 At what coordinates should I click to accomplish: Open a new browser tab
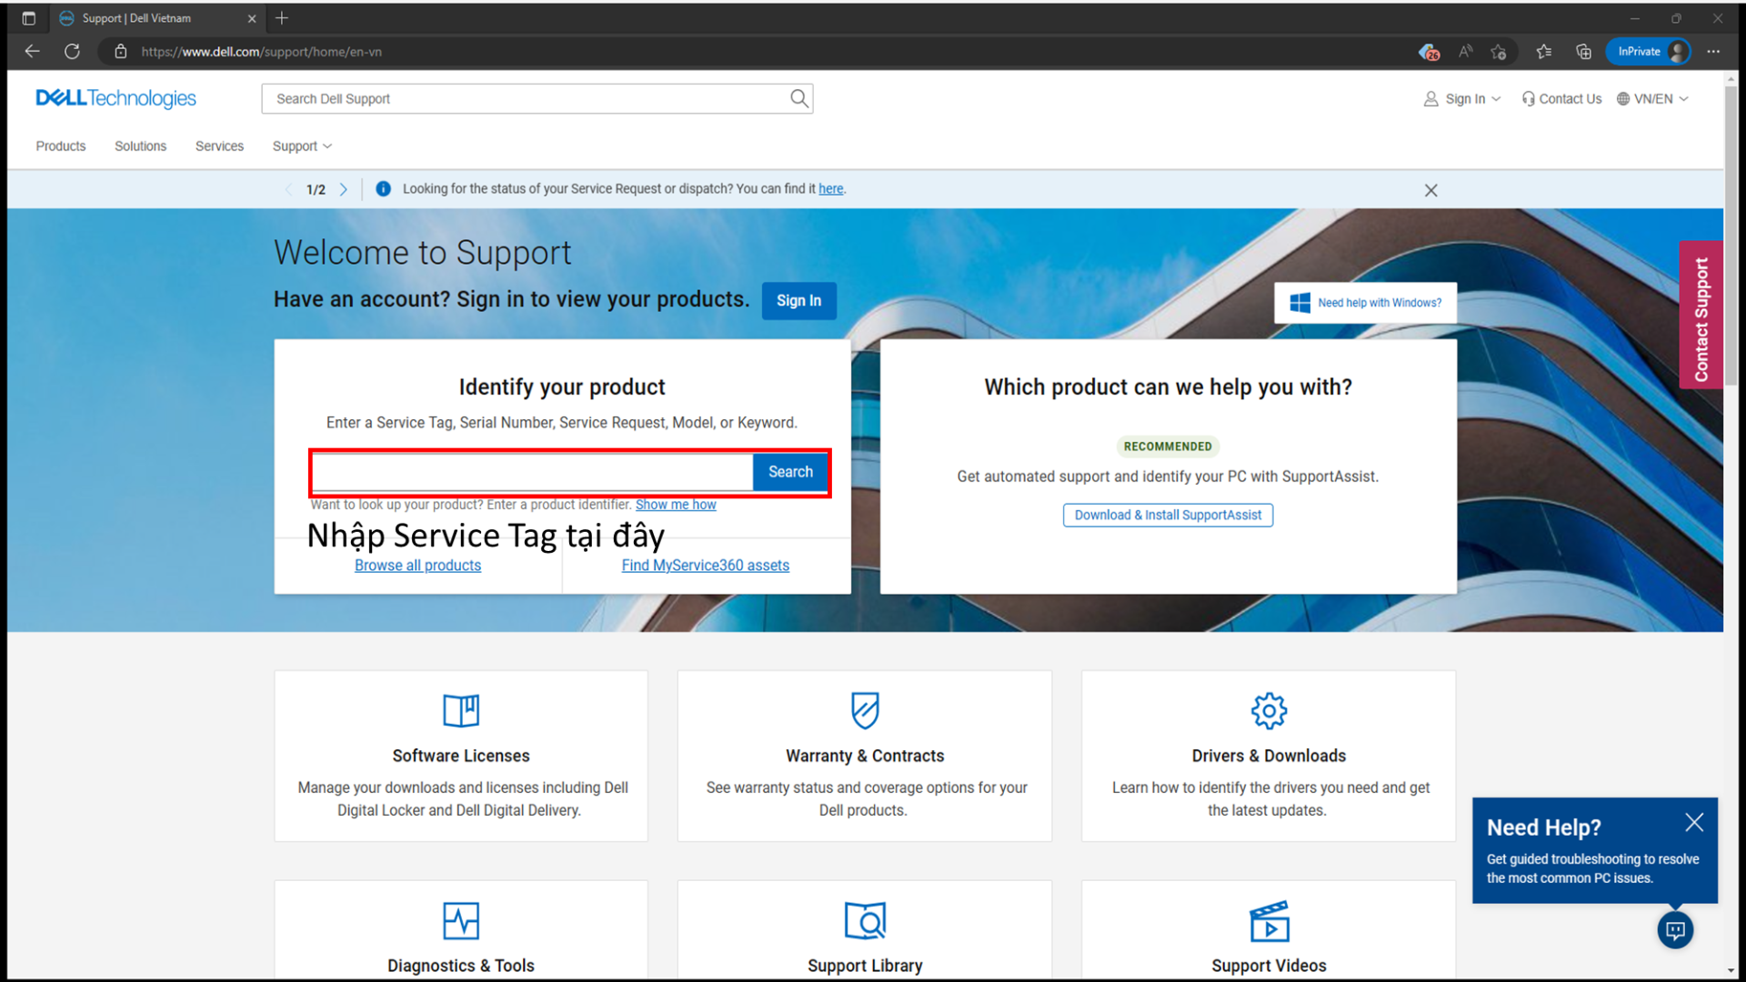click(x=282, y=18)
